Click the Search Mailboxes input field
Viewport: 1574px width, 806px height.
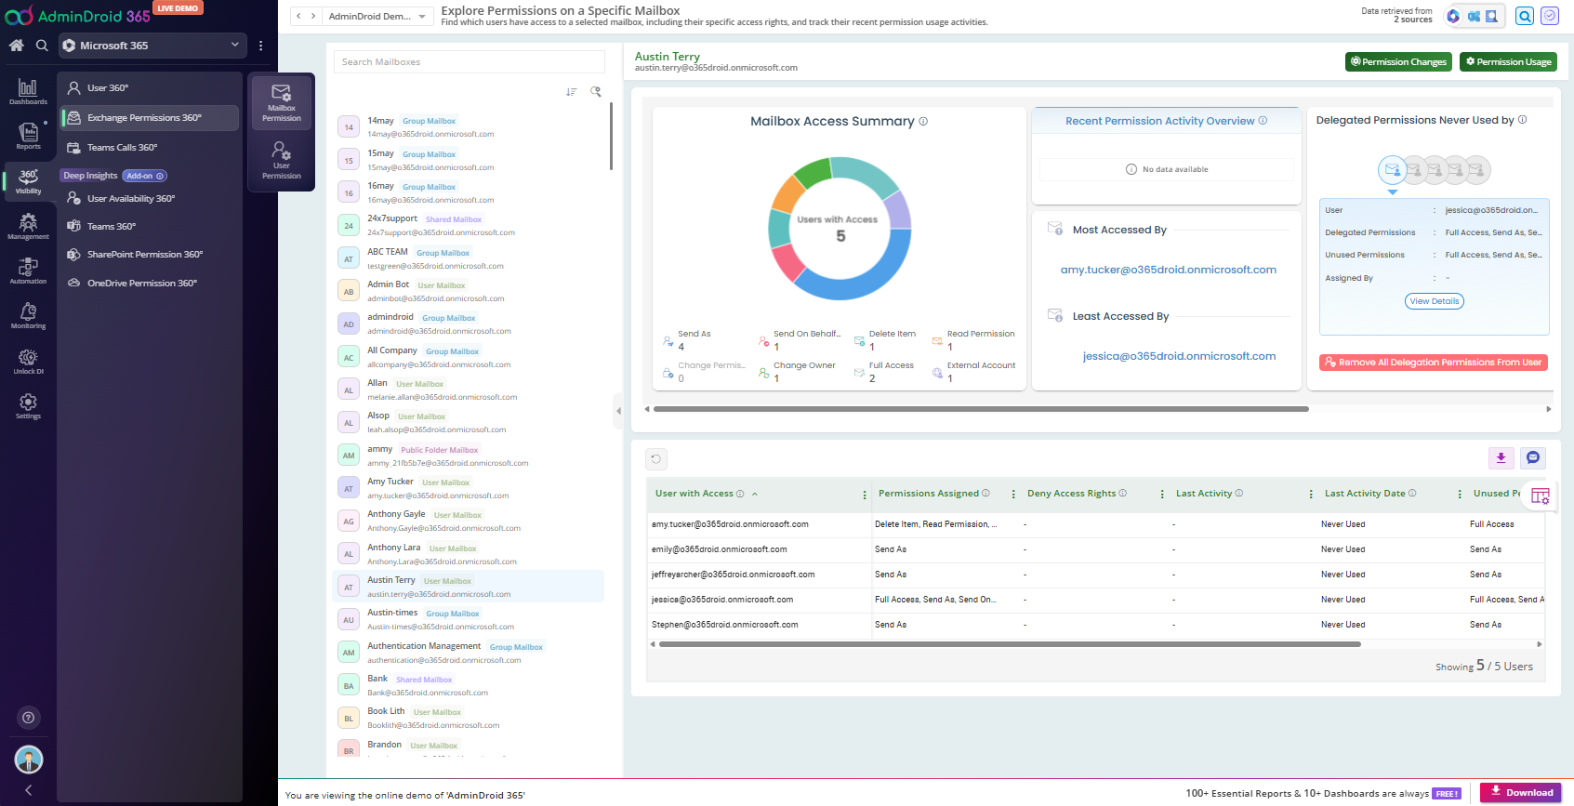pyautogui.click(x=469, y=62)
